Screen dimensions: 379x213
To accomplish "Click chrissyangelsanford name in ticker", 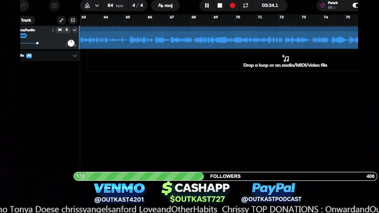I will (x=99, y=209).
